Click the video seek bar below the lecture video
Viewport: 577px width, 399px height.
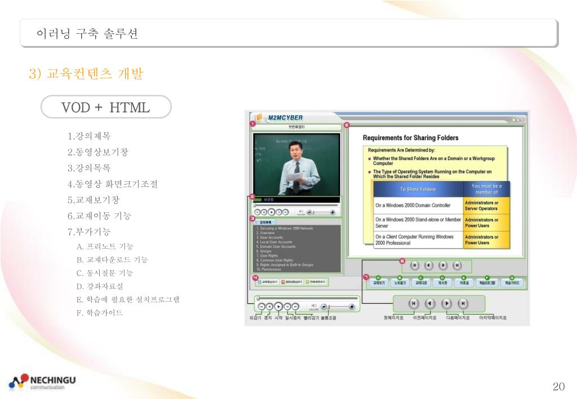(296, 205)
